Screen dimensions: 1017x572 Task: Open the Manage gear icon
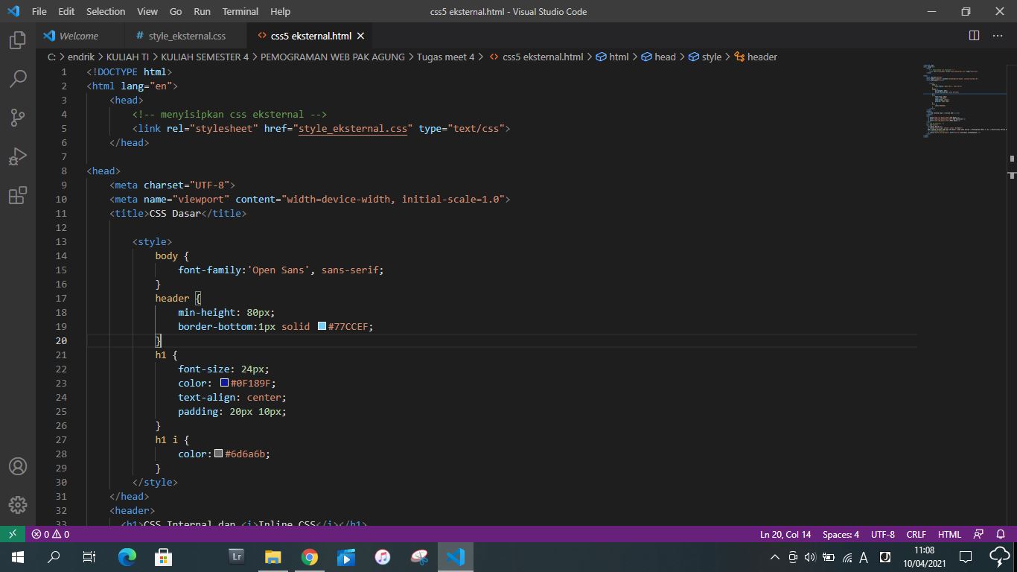(x=18, y=505)
